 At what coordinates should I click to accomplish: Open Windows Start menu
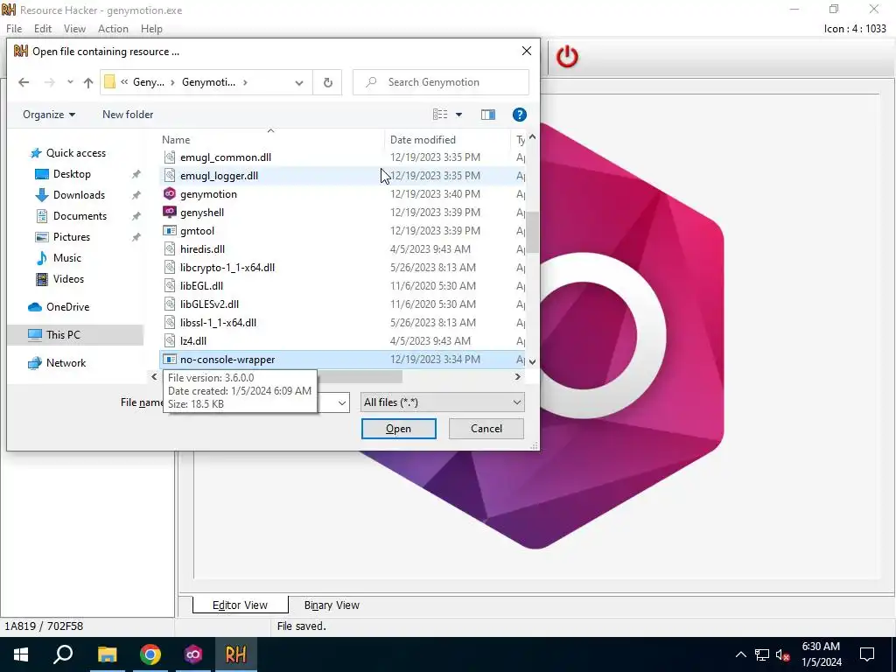21,654
